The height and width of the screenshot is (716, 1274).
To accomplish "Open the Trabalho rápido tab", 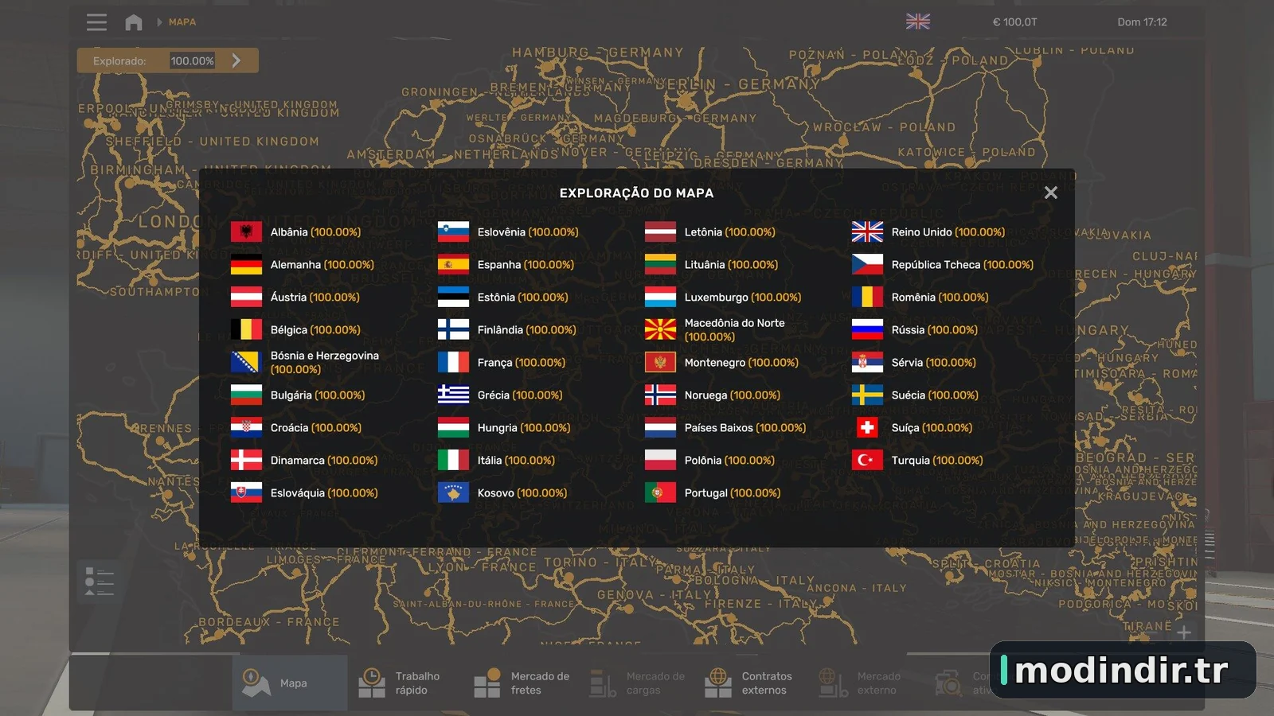I will (405, 683).
